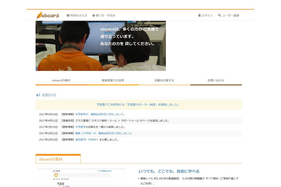Select the eboardの教材 tab
The image size is (281, 187).
pyautogui.click(x=61, y=80)
